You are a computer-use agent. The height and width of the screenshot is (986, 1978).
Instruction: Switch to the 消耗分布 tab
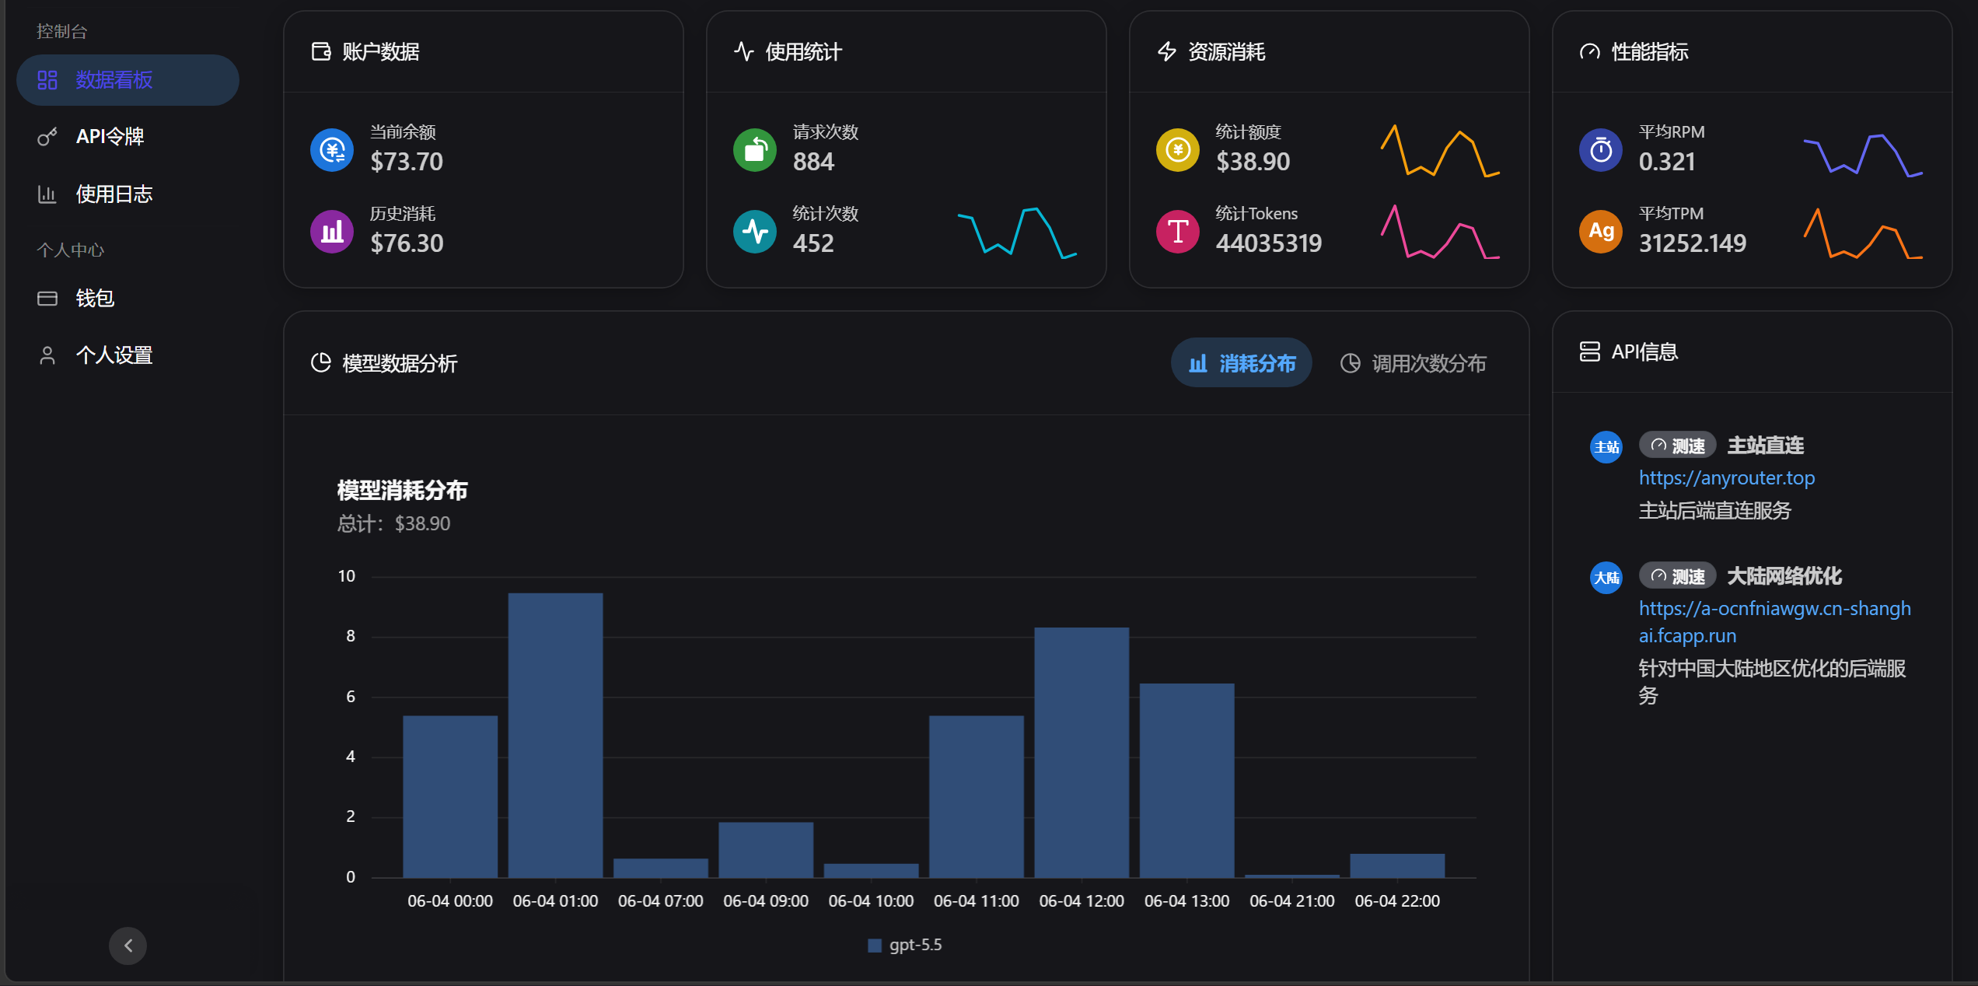(1242, 363)
